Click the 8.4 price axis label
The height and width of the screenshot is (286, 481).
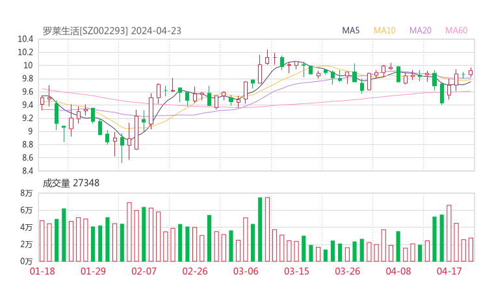click(x=27, y=170)
